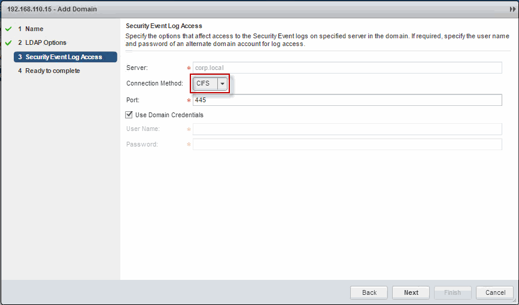Click the Add Domain window title bar
The height and width of the screenshot is (305, 519).
[239, 10]
